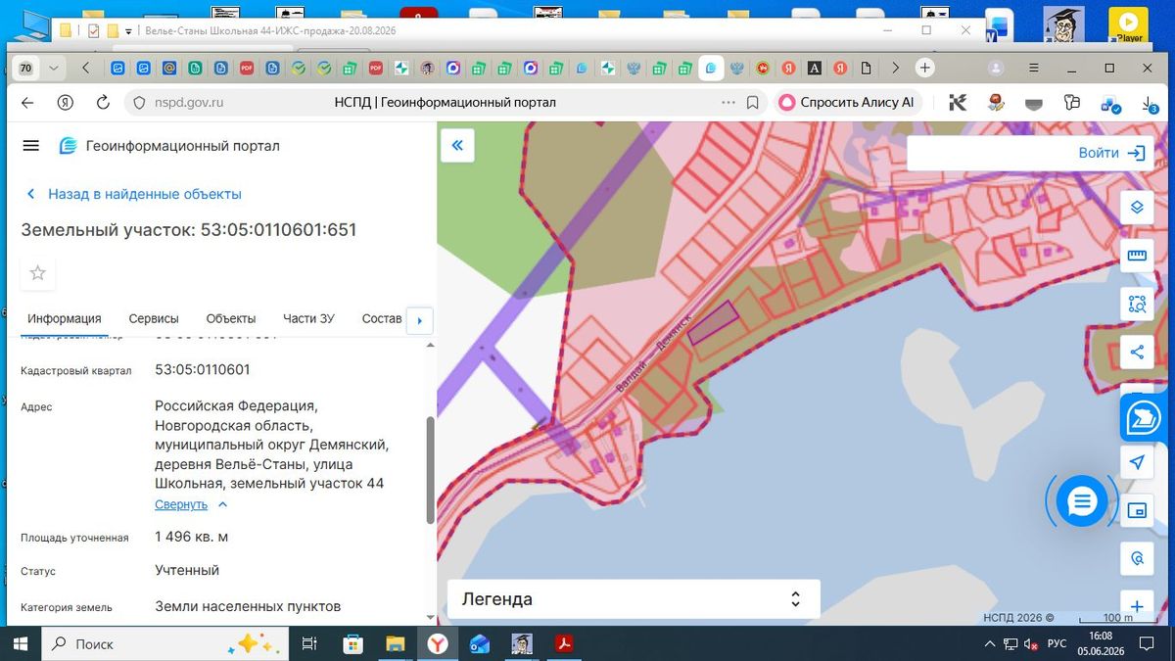Show more tabs with arrow after Состав
The image size is (1175, 661).
pos(419,319)
